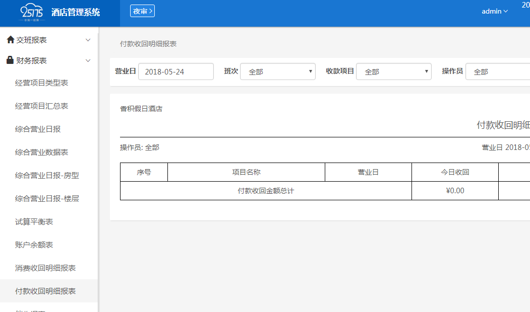The width and height of the screenshot is (530, 312).
Task: Collapse the 财务报表 menu chevron
Action: (88, 60)
